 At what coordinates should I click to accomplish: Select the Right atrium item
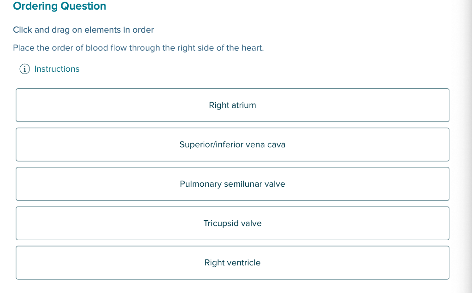232,105
